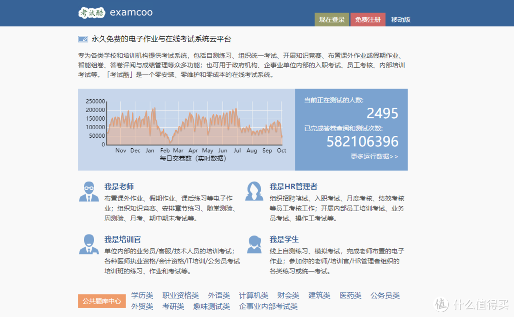Open the 财会类 category link
Image resolution: width=514 pixels, height=317 pixels.
pos(288,296)
